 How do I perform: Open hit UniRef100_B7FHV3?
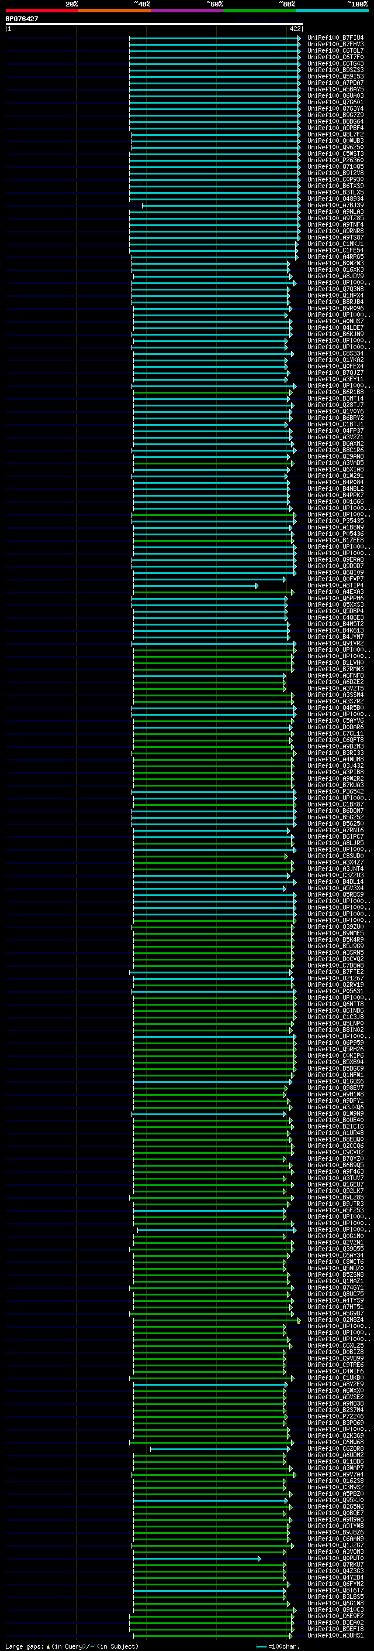[x=335, y=45]
